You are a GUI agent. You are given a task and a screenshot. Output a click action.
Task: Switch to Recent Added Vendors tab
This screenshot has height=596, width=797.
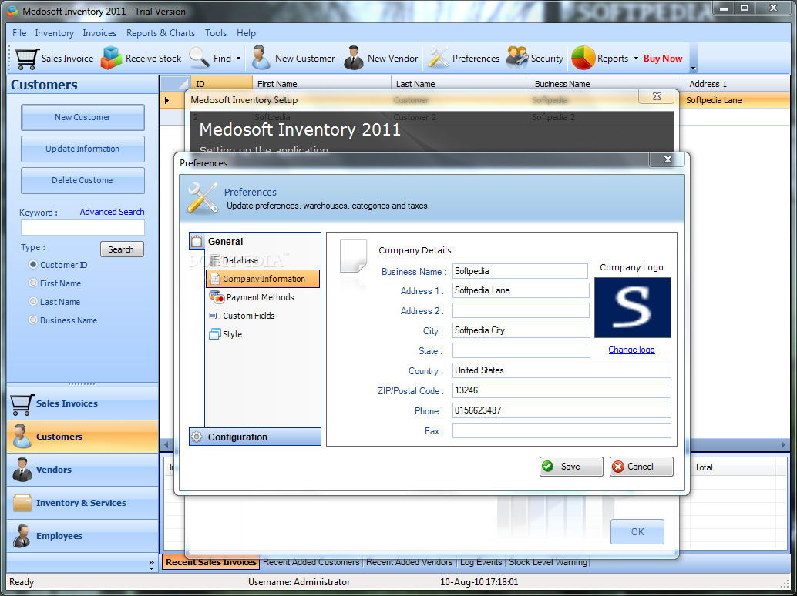click(409, 562)
